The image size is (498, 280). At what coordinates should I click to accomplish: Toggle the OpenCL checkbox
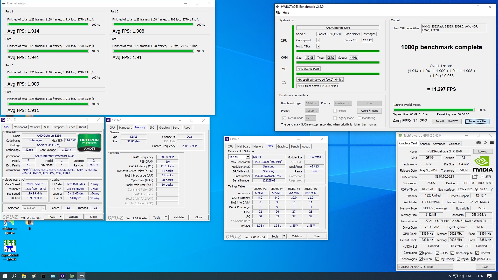point(421,253)
